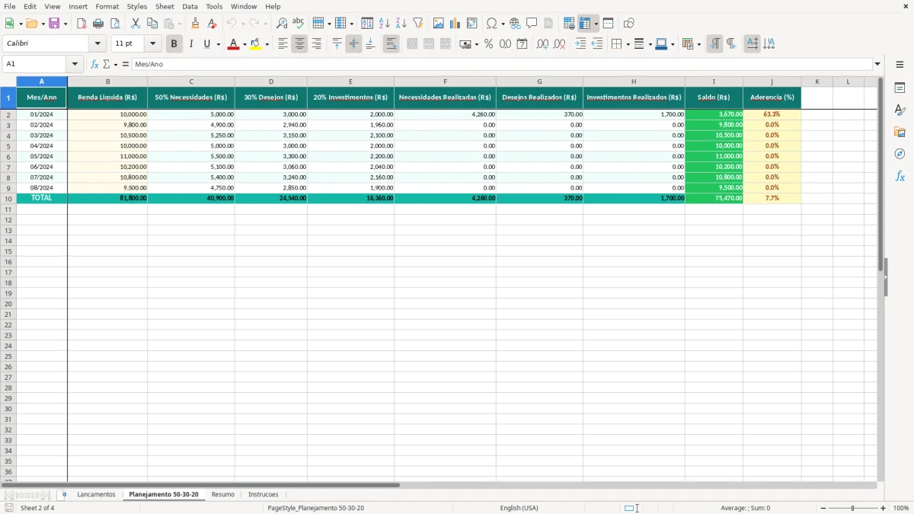Click the Copy icon
The image size is (914, 514).
(152, 24)
